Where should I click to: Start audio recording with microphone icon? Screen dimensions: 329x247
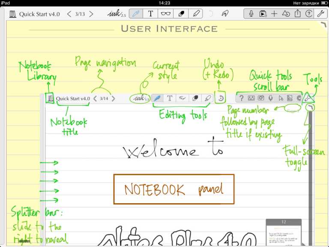tap(251, 14)
